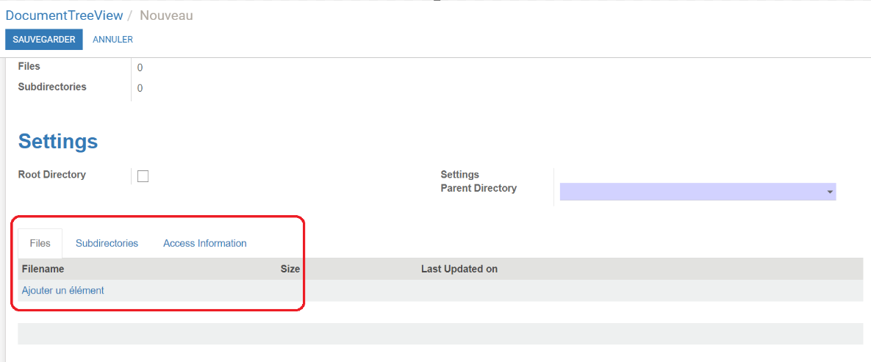
Task: Sort by Last Updated on column
Action: pyautogui.click(x=459, y=269)
